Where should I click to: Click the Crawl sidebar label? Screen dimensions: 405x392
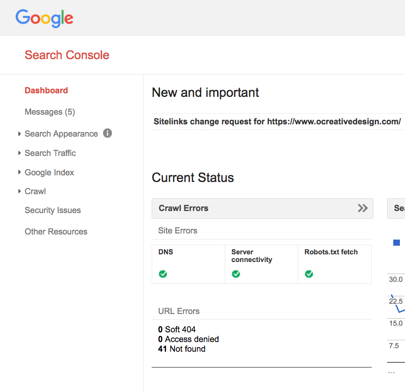[35, 191]
